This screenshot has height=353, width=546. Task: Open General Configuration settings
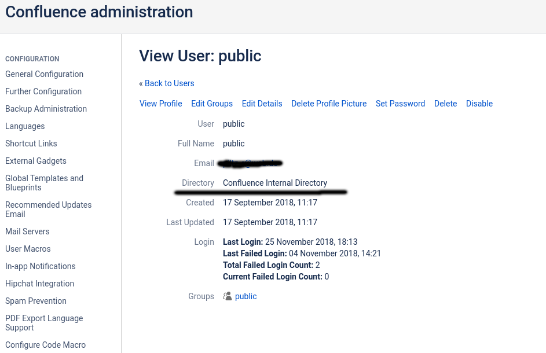(x=44, y=74)
